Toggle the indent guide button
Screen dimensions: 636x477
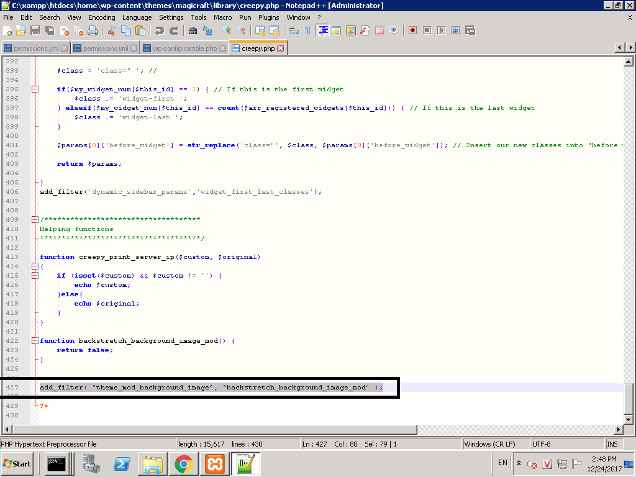pos(322,30)
